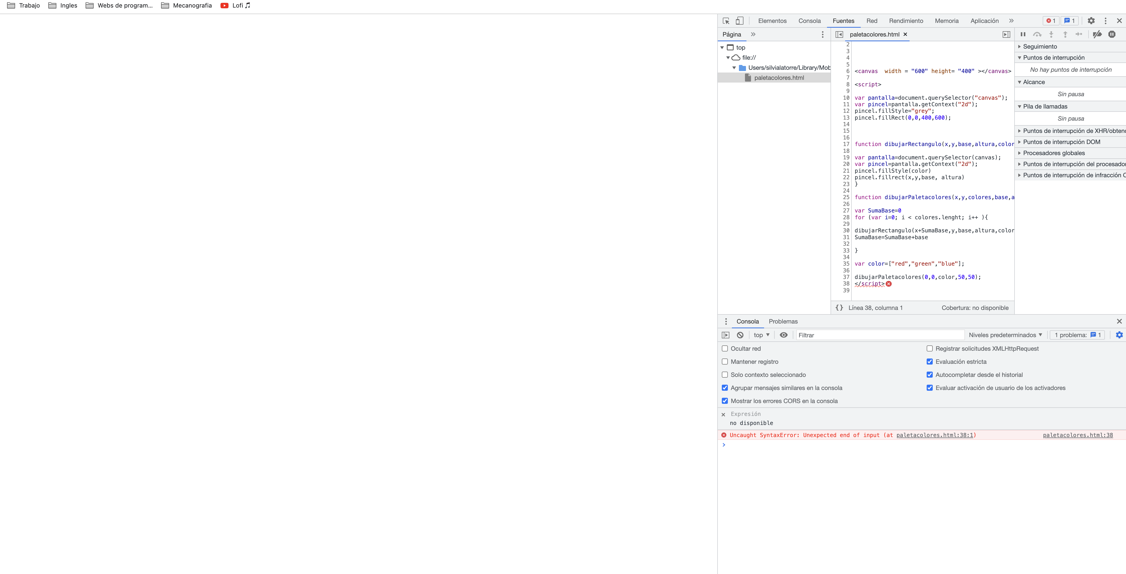Hide the file navigator sidebar
The height and width of the screenshot is (574, 1126).
click(839, 34)
